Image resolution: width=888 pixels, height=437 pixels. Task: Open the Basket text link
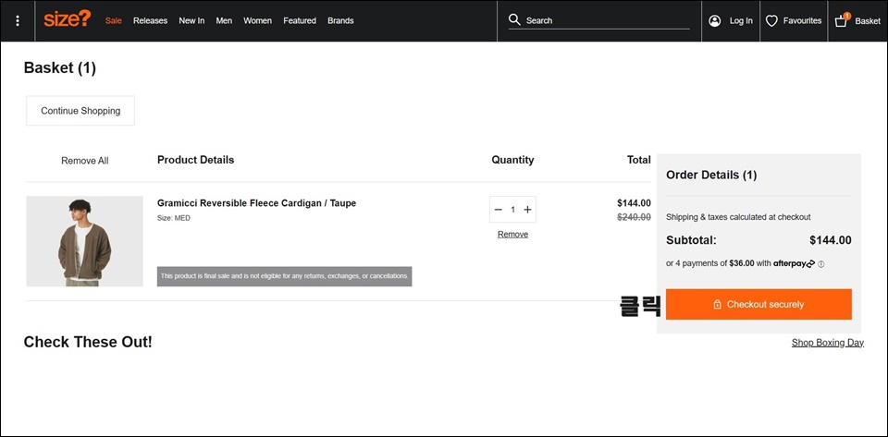pyautogui.click(x=868, y=21)
